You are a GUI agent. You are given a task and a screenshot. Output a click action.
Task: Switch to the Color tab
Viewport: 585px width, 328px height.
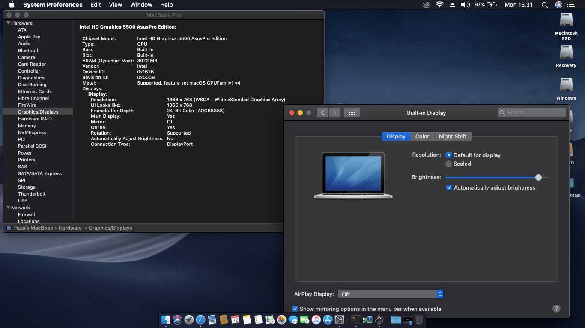pyautogui.click(x=422, y=136)
